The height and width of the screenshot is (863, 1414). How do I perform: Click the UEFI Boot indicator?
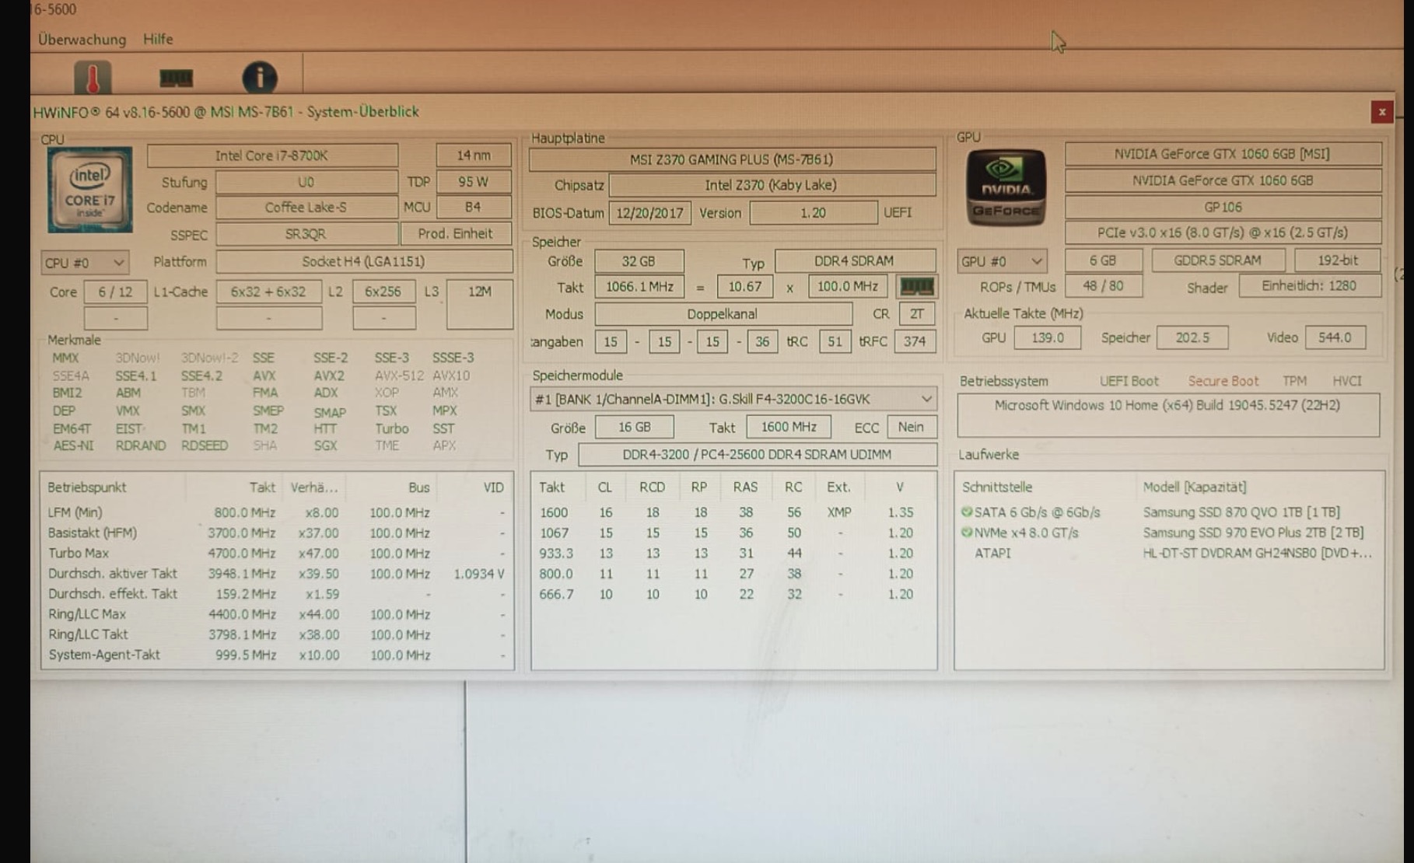pyautogui.click(x=1129, y=381)
